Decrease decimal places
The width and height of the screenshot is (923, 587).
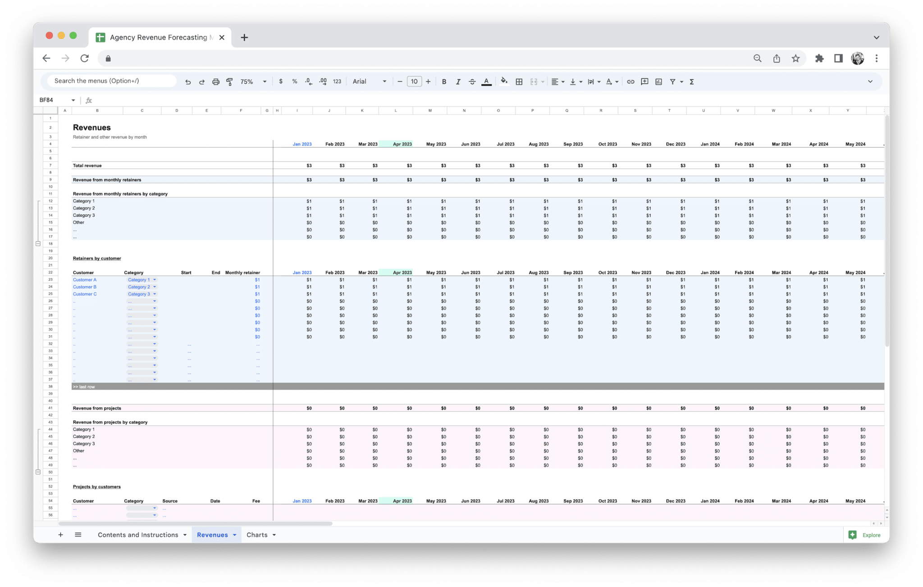pos(308,82)
